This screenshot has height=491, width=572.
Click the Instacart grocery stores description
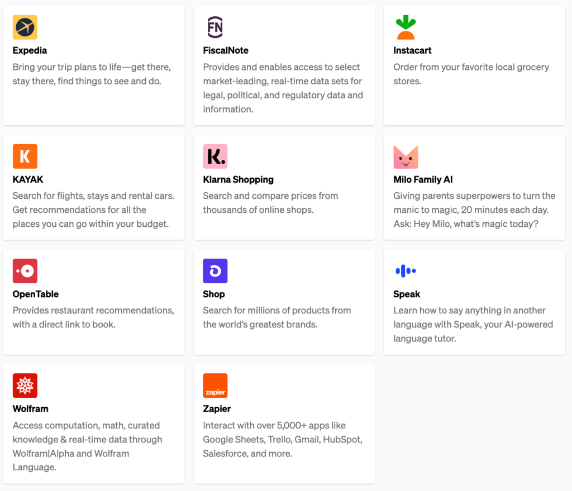(x=471, y=74)
